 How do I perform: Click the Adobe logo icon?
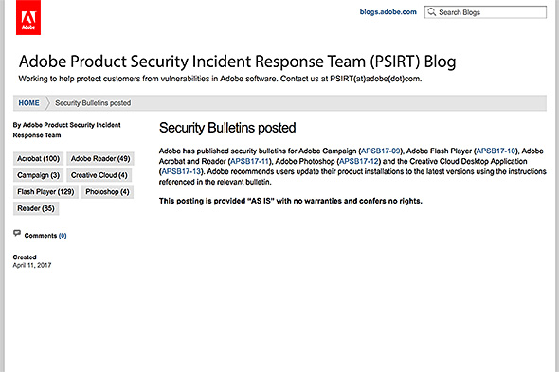[28, 17]
